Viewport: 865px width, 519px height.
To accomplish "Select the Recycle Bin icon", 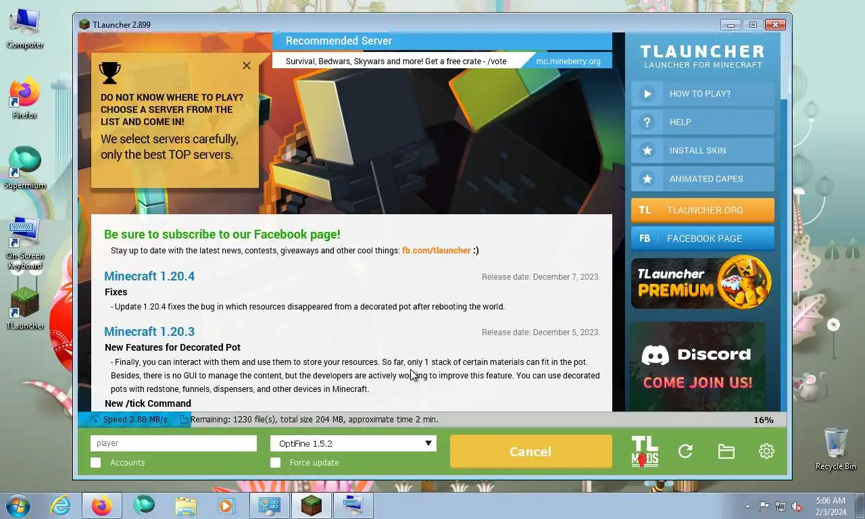I will pos(836,449).
